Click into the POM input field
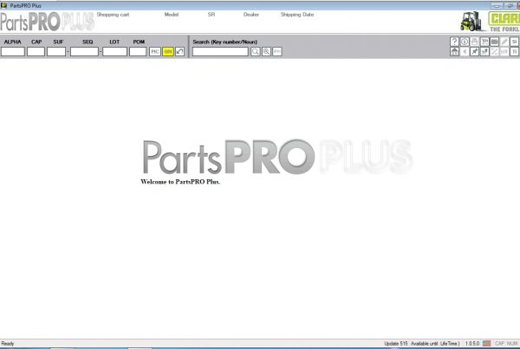Screen dimensions: 520x349 click(138, 52)
